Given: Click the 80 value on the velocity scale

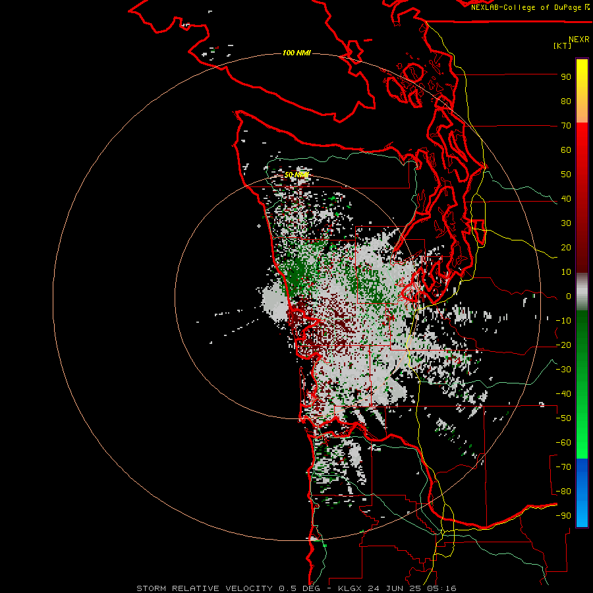Looking at the screenshot, I should (566, 101).
